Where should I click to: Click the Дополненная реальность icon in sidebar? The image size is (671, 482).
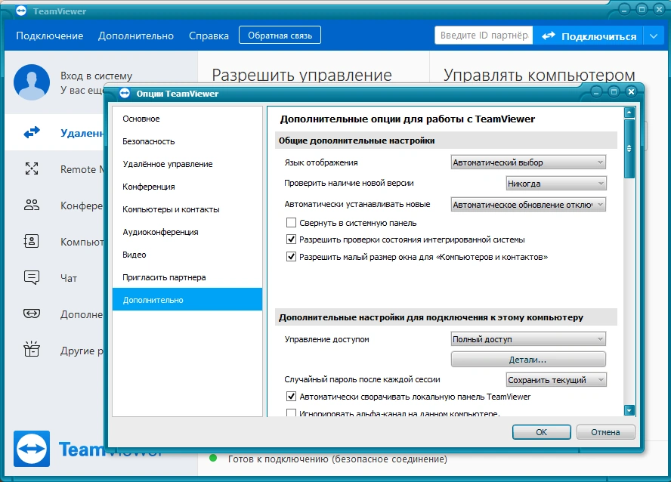click(x=32, y=314)
